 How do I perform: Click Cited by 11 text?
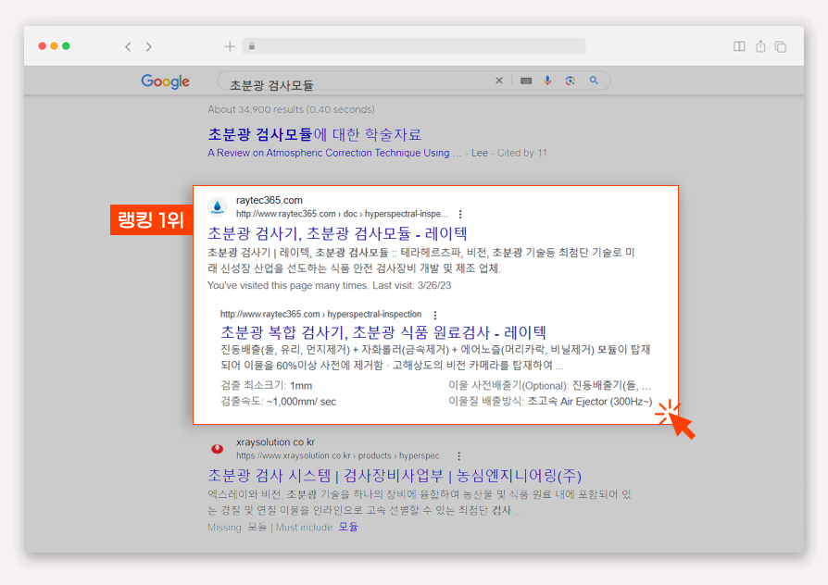coord(521,153)
